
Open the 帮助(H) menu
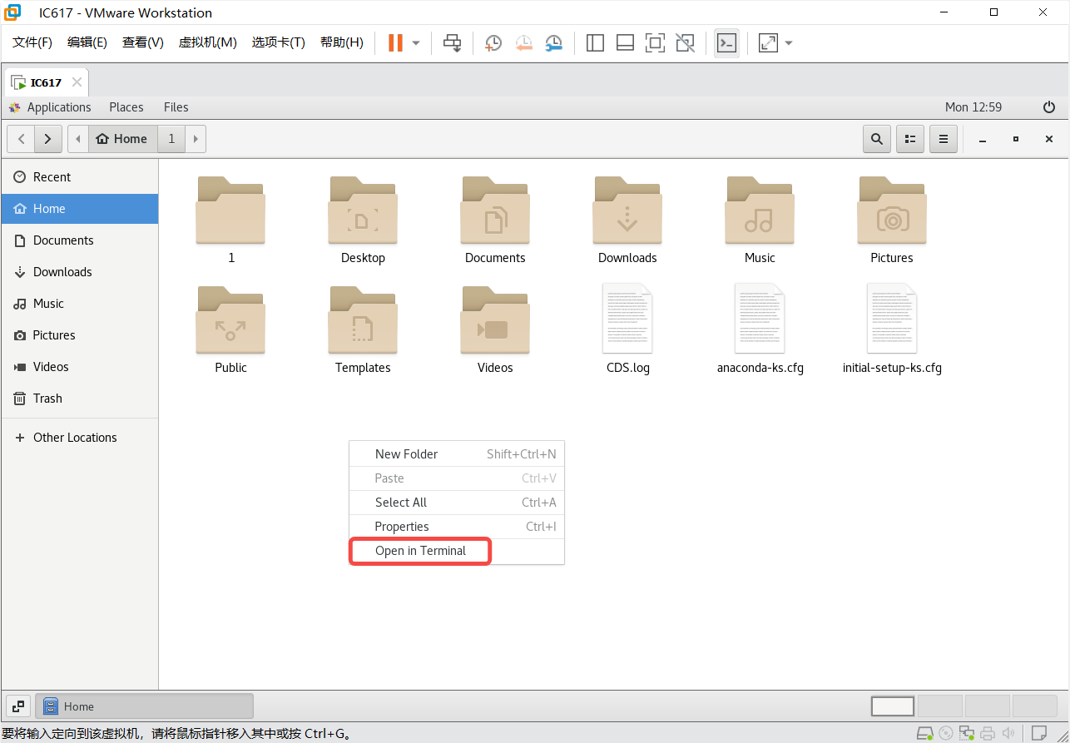[x=342, y=42]
